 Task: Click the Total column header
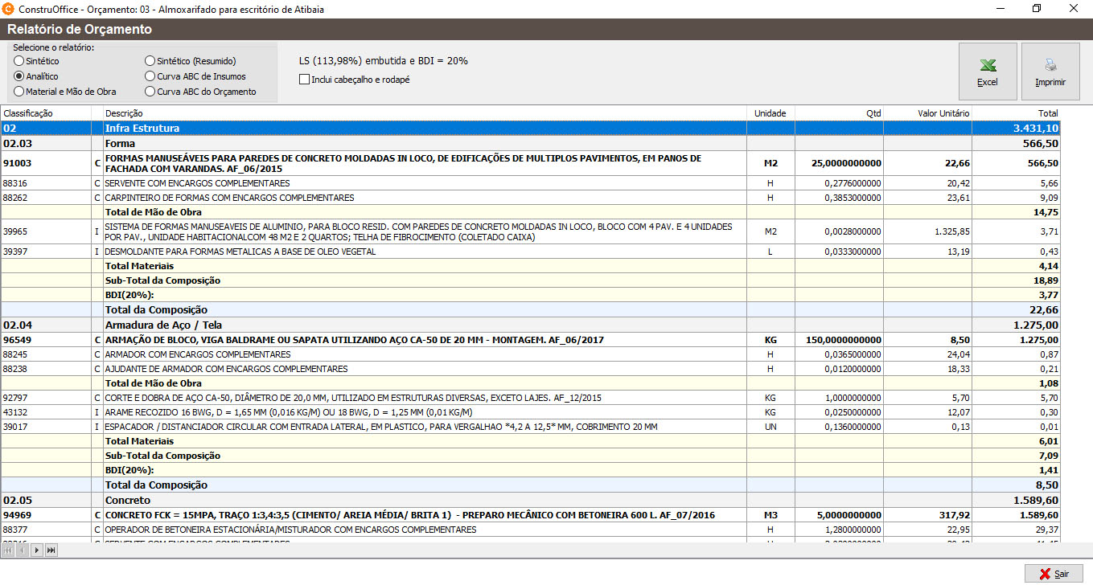1017,113
